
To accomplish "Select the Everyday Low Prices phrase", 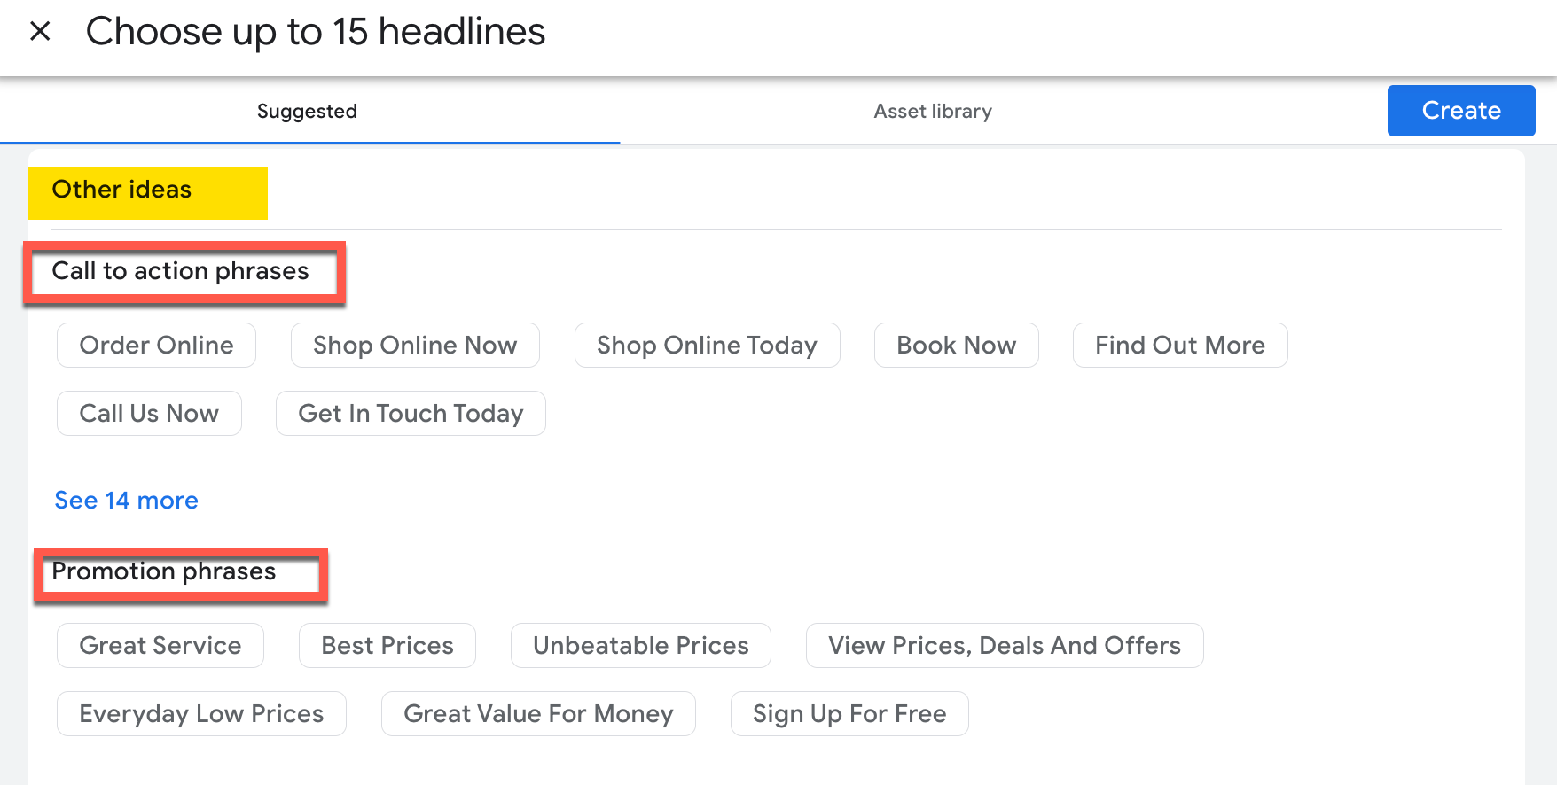I will pyautogui.click(x=201, y=713).
